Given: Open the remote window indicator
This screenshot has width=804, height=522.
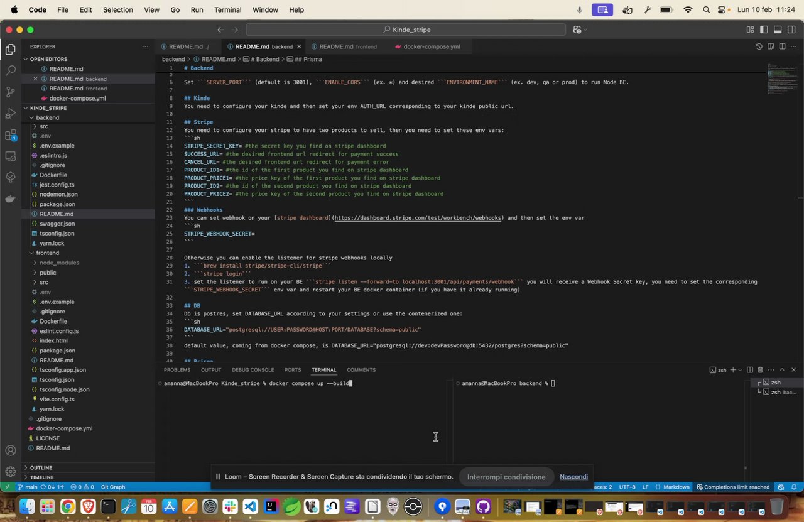Looking at the screenshot, I should (x=7, y=487).
